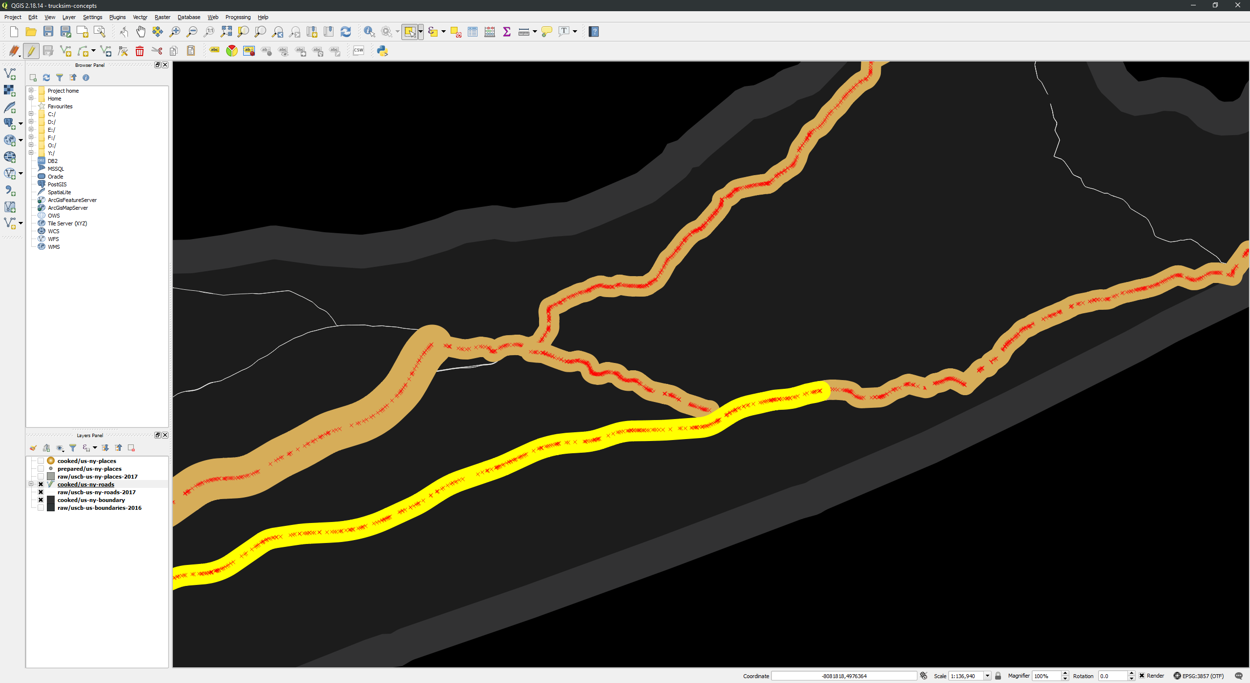Toggle visibility of prepared/us-ny-places layer
This screenshot has width=1250, height=683.
tap(41, 469)
